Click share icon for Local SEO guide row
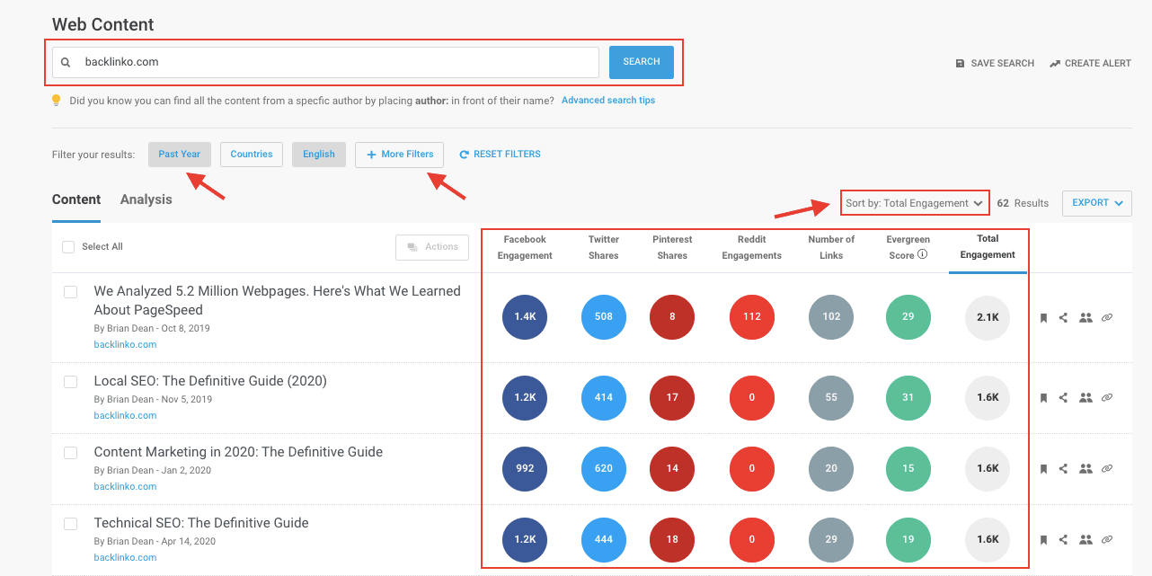 pos(1064,397)
